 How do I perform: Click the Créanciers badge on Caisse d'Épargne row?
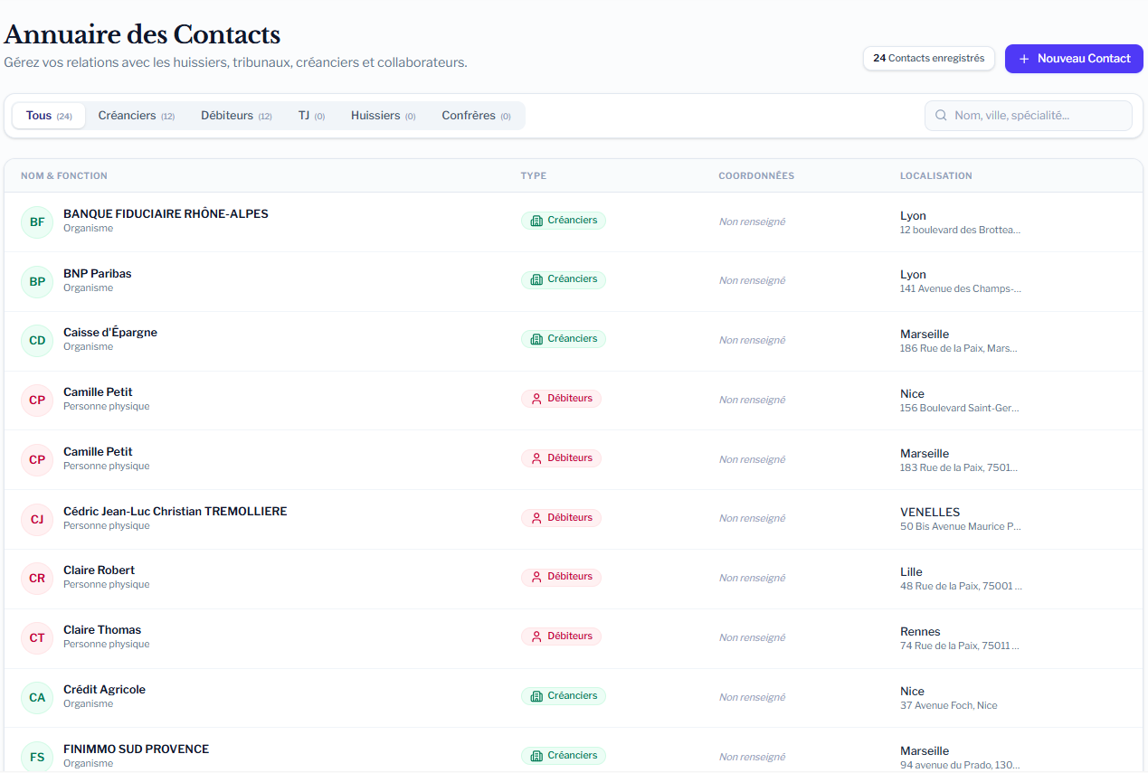click(563, 339)
